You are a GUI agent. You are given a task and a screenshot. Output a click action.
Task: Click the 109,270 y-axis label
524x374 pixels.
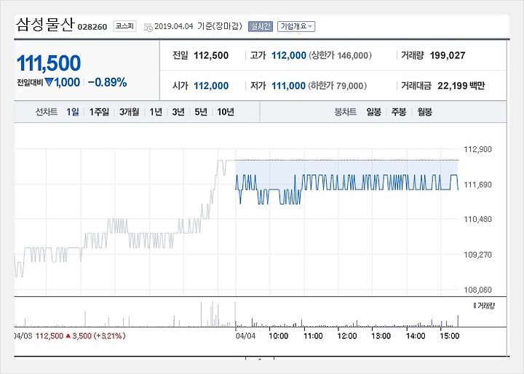click(x=477, y=255)
